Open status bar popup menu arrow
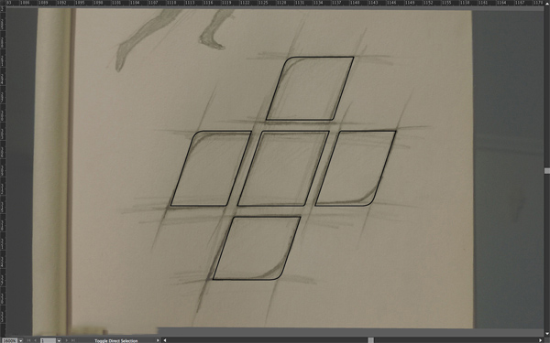Image resolution: width=550 pixels, height=343 pixels. click(158, 340)
